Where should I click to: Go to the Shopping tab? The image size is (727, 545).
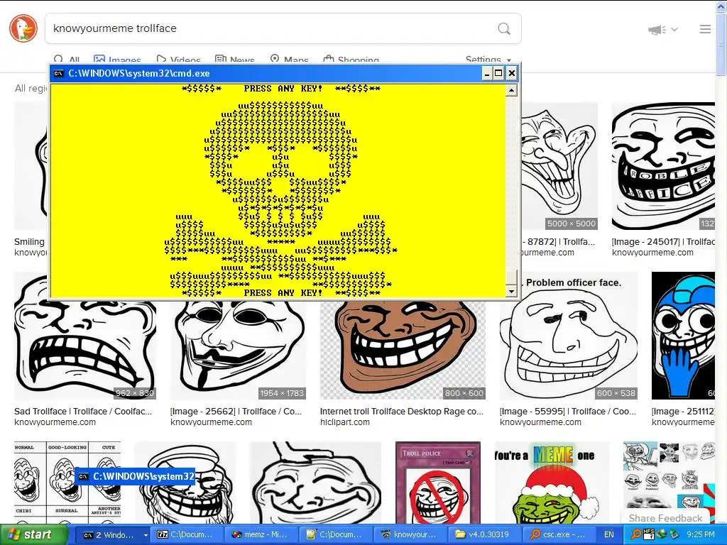tap(351, 60)
